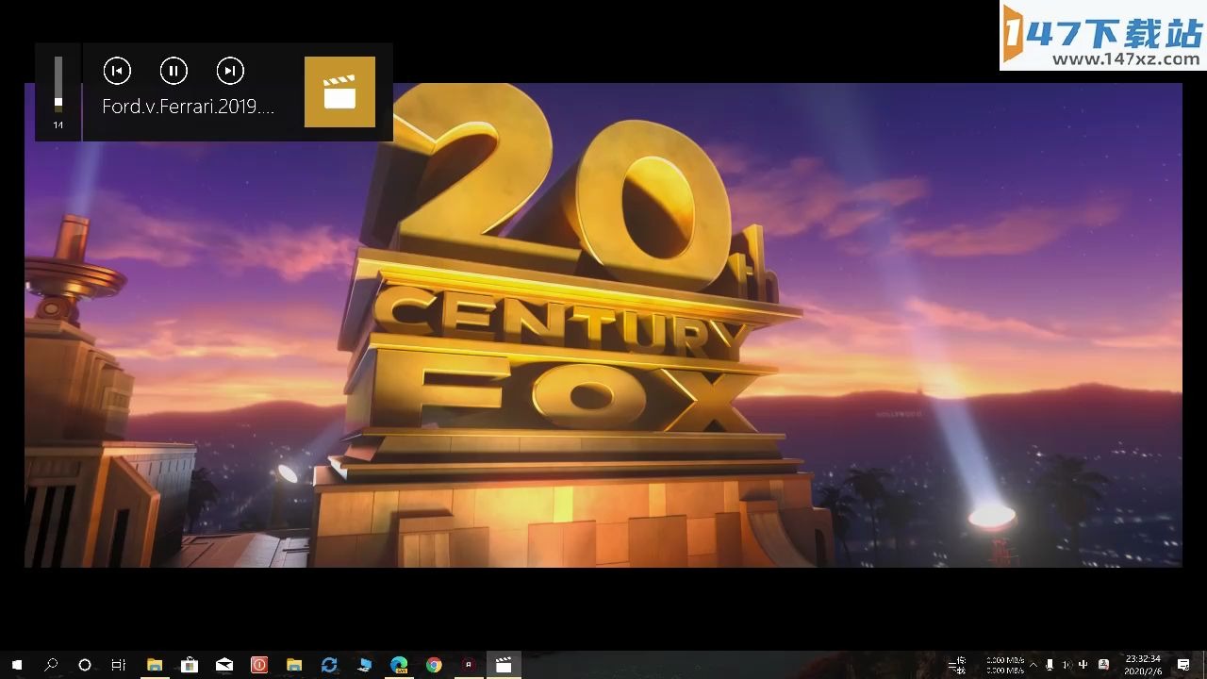Screen dimensions: 1207x679
Task: Skip to previous track in media overlay
Action: 117,71
